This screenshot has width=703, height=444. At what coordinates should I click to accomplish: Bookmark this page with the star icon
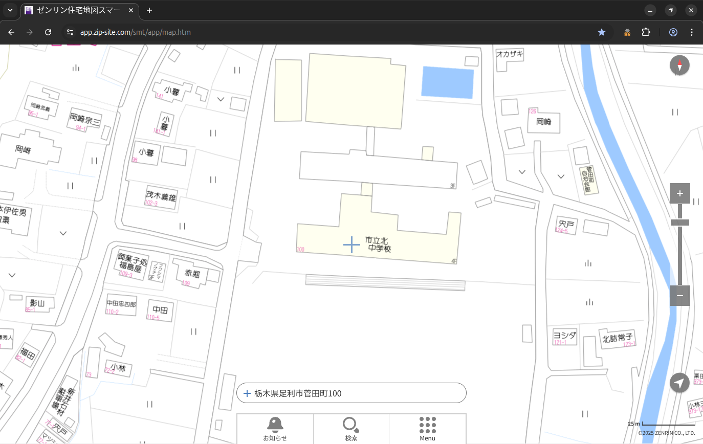point(602,32)
